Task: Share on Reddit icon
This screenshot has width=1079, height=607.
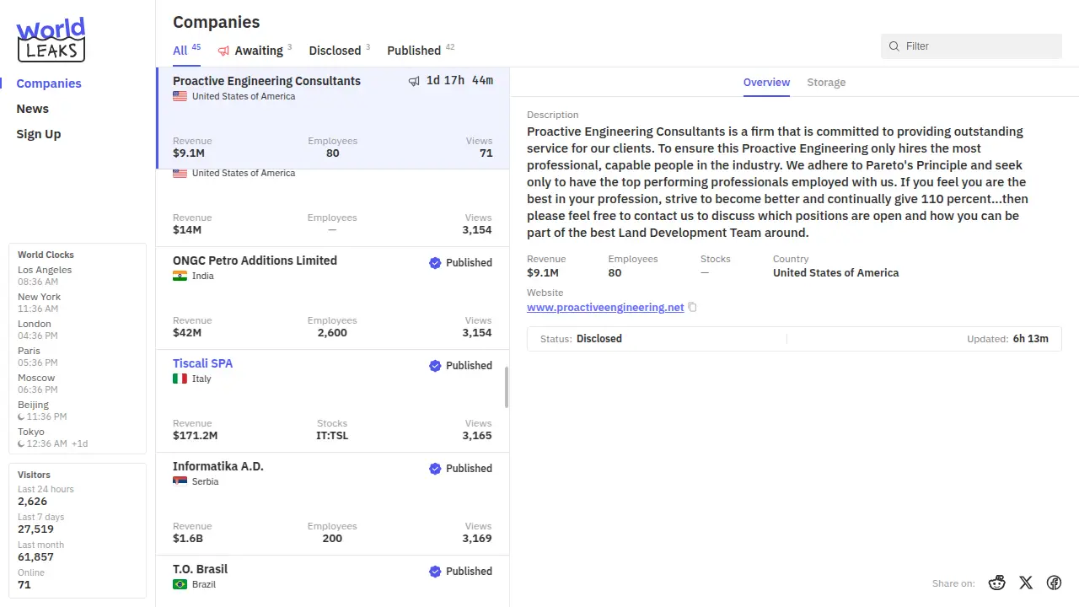Action: click(997, 583)
